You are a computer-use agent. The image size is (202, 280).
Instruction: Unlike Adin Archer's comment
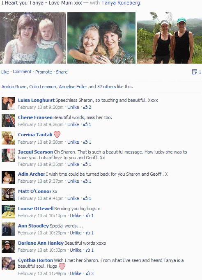(x=73, y=181)
